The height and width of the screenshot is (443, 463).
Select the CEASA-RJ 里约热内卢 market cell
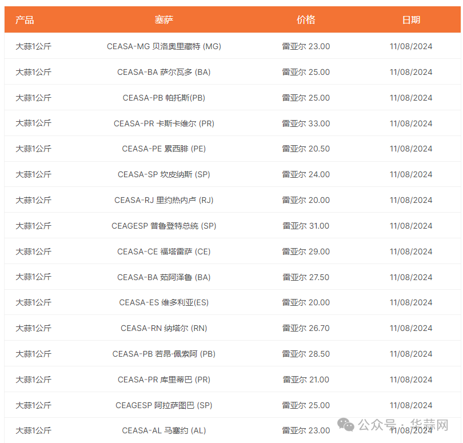click(163, 200)
